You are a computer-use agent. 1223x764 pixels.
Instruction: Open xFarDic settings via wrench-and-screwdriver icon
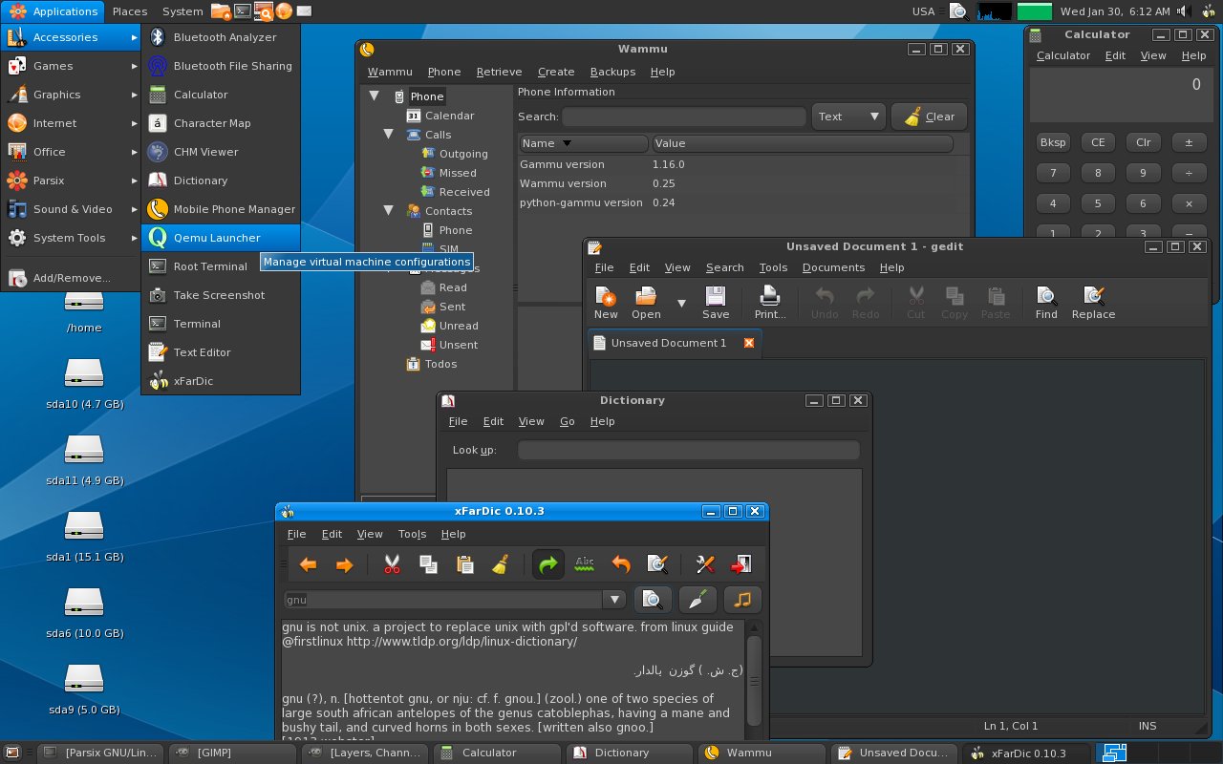[x=705, y=565]
